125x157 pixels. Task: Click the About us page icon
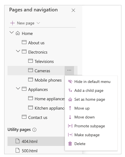[24, 42]
